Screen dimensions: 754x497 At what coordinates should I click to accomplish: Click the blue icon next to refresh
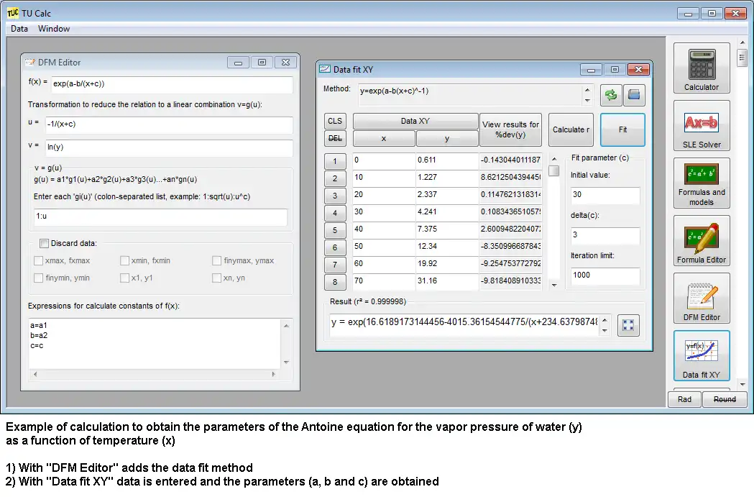(634, 95)
